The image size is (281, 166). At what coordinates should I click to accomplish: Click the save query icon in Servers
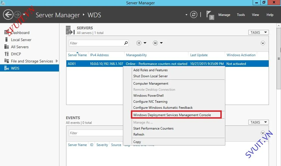[155, 43]
